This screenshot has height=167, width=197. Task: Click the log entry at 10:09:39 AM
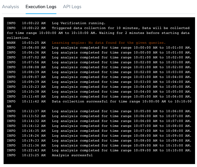coord(99,82)
